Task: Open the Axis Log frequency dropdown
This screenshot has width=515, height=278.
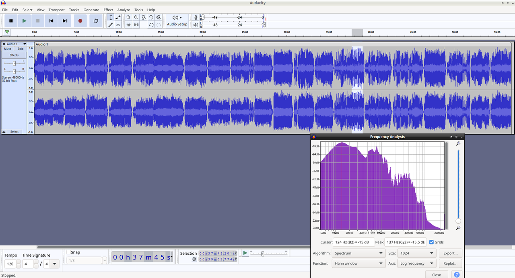Action: coord(417,264)
